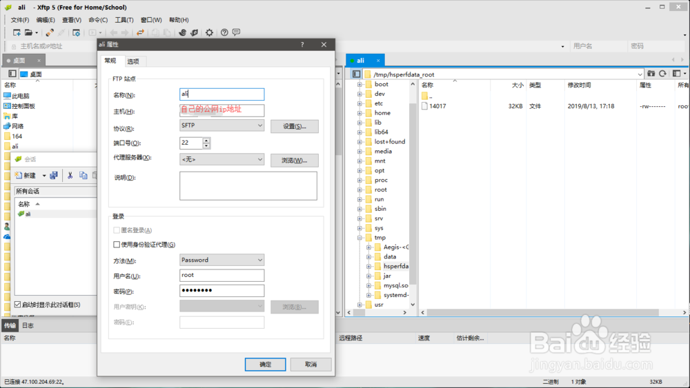The image size is (690, 388).
Task: Click the Xftp leaf toolbar icon
Action: coord(194,32)
